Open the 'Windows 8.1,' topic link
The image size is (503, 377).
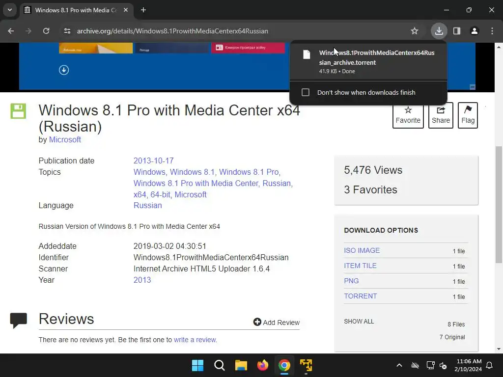(193, 172)
